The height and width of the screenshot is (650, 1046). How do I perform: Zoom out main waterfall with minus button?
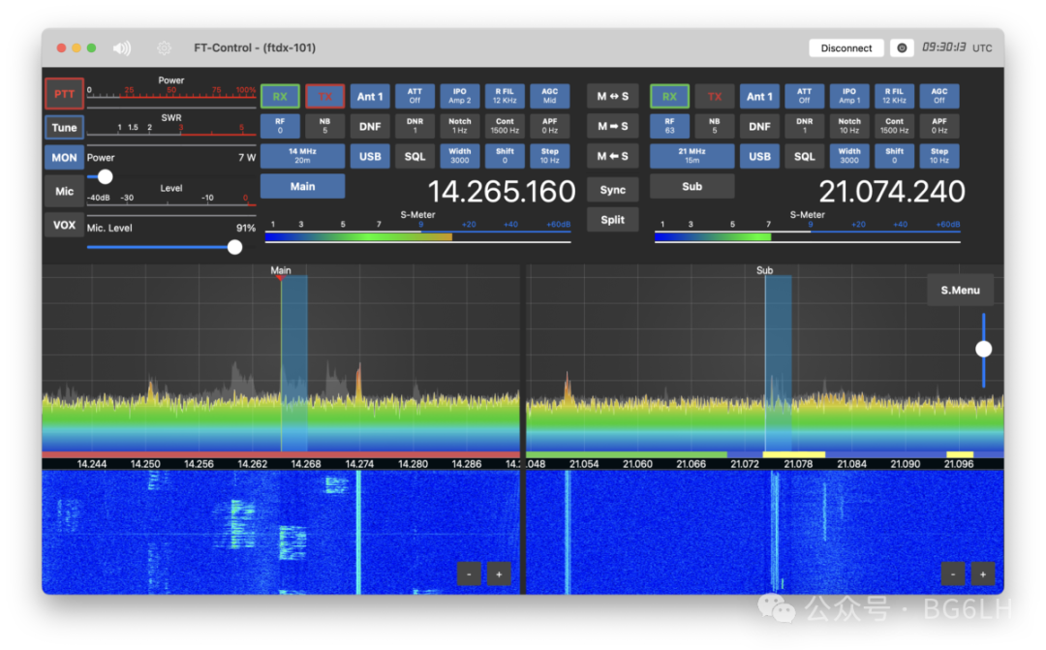pyautogui.click(x=469, y=573)
